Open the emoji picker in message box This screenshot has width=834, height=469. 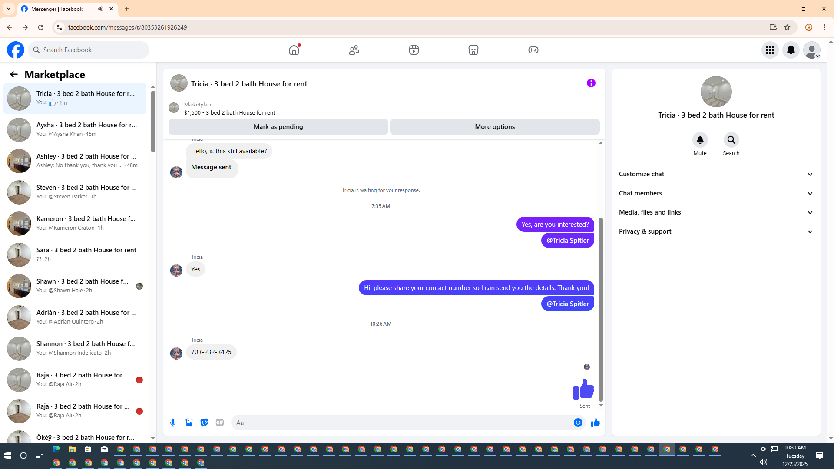[578, 423]
